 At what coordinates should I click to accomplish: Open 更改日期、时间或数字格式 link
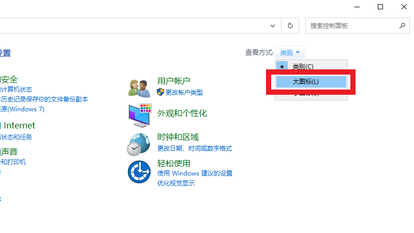tap(195, 148)
